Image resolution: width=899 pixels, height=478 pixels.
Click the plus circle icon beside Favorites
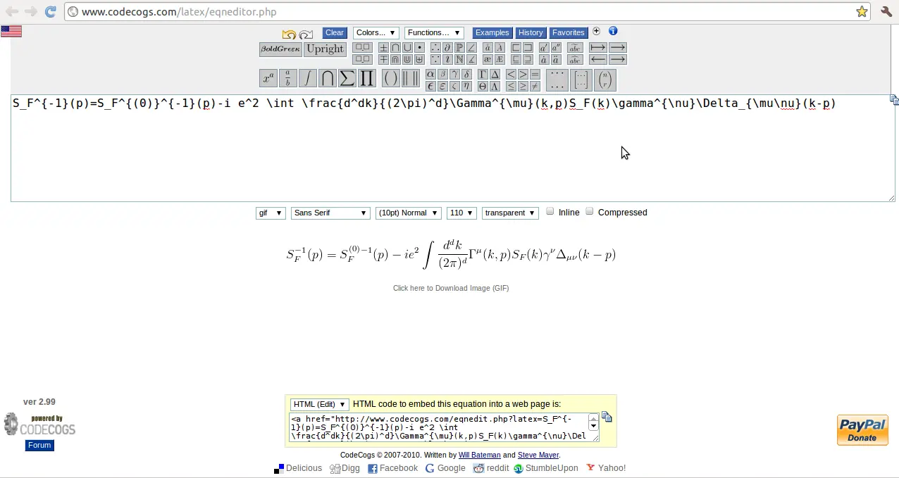pyautogui.click(x=597, y=31)
